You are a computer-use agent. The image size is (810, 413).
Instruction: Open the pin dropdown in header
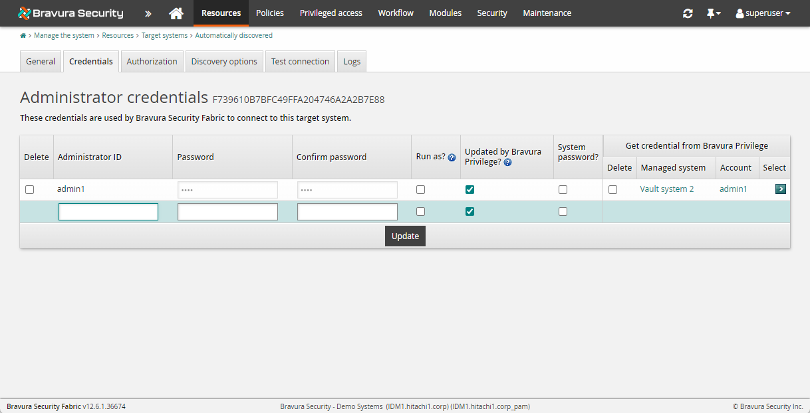(713, 13)
